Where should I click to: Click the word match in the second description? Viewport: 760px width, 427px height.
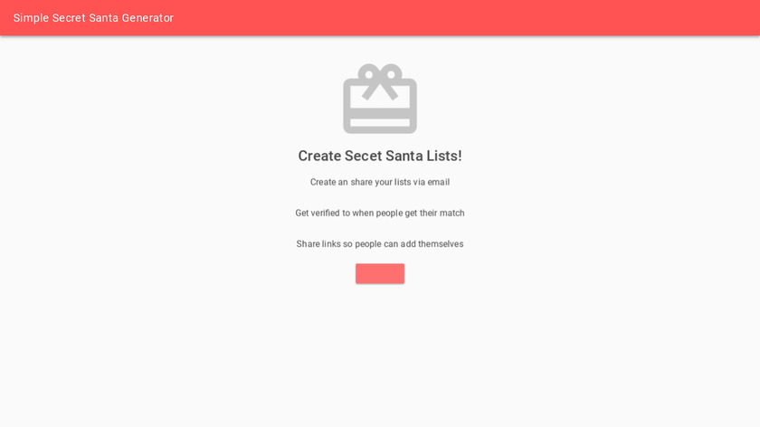[x=451, y=213]
